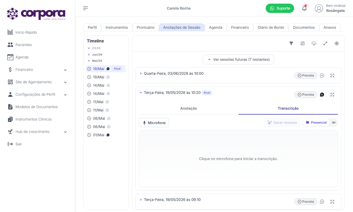Image resolution: width=353 pixels, height=212 pixels.
Task: Select the Presencial session mode
Action: click(316, 123)
